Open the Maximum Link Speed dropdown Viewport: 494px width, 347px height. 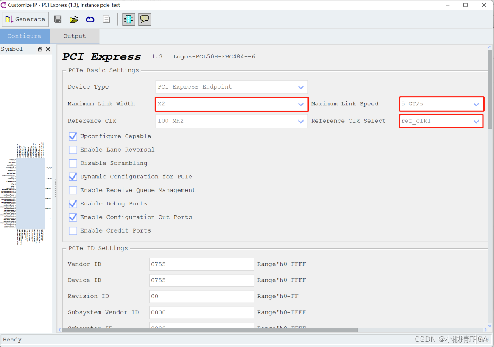(x=441, y=104)
